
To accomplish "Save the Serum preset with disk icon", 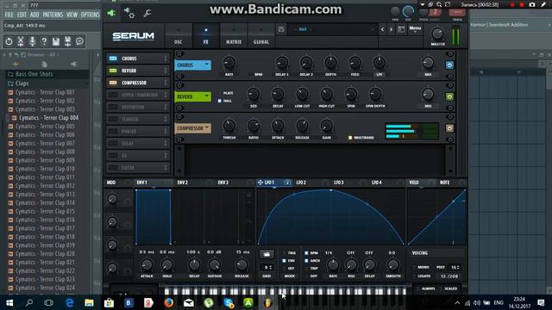I will (x=281, y=30).
